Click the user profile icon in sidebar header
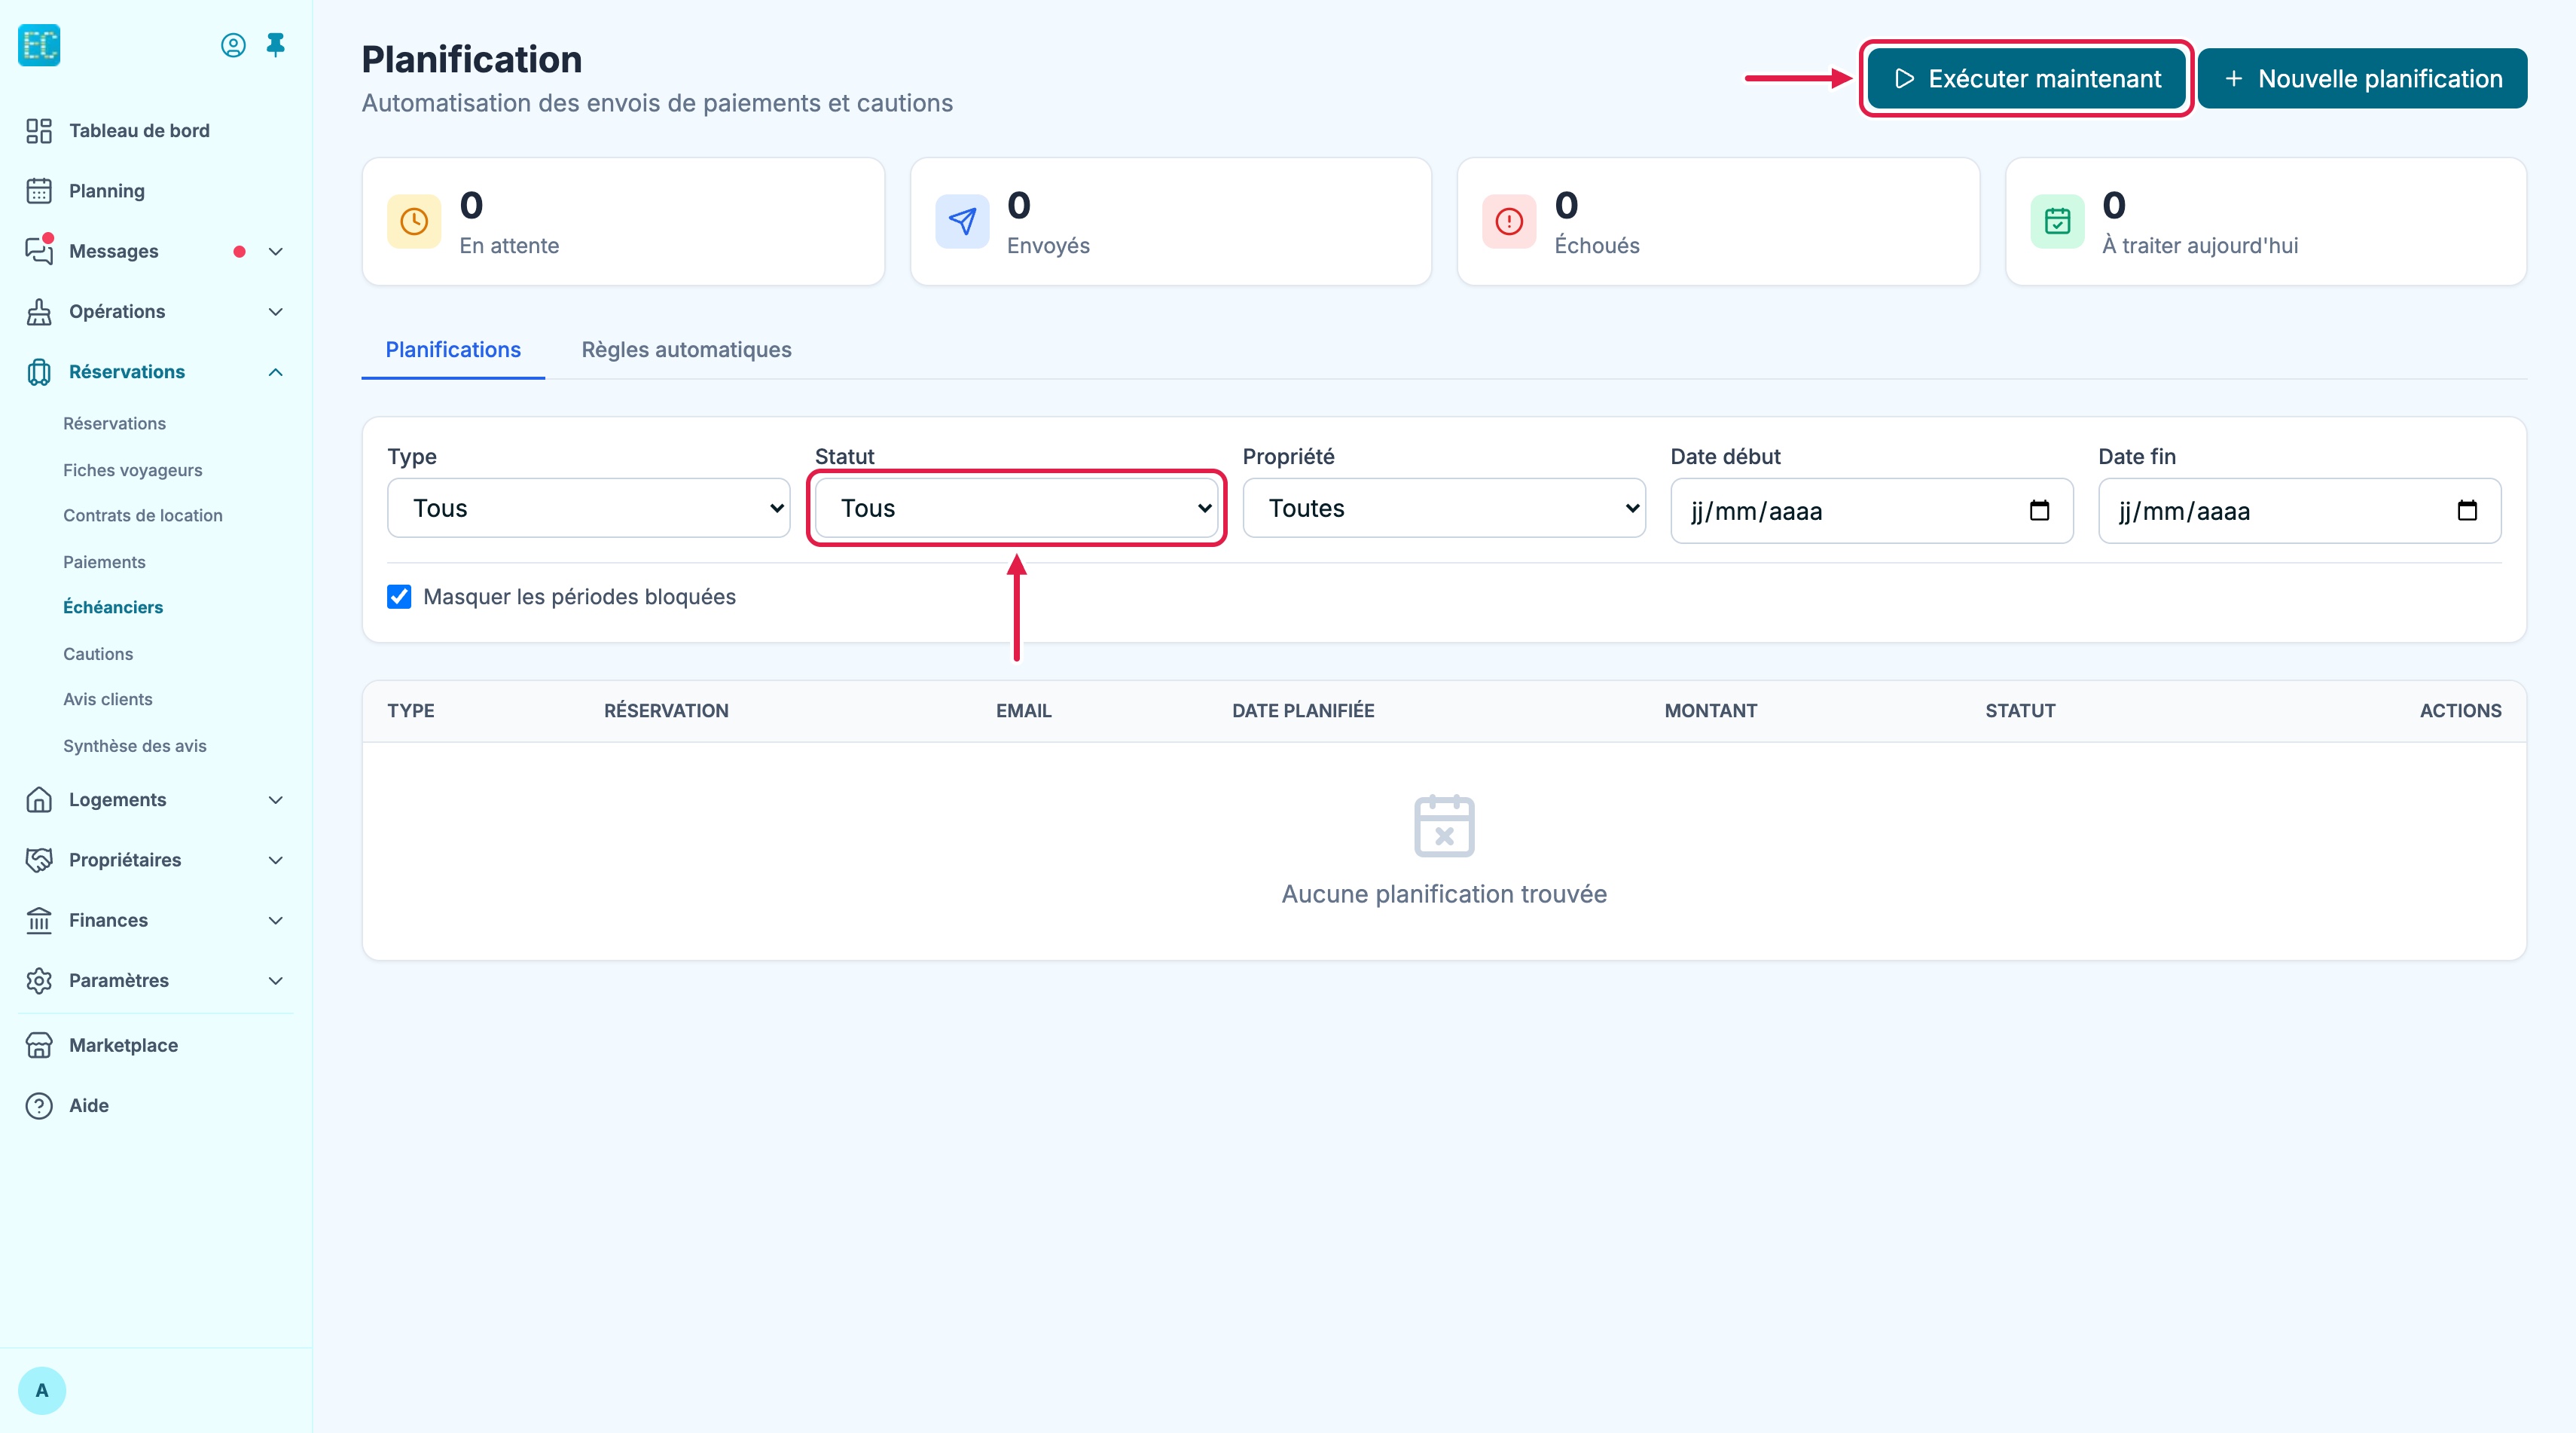Screen dimensions: 2576x1433 (x=233, y=45)
